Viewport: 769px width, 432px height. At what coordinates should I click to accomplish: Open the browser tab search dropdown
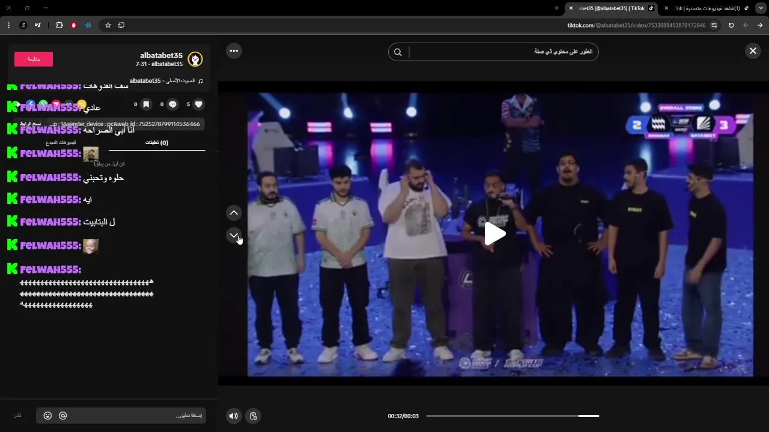click(x=762, y=8)
